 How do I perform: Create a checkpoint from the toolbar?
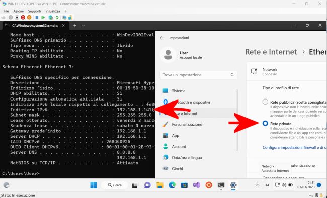pos(50,17)
